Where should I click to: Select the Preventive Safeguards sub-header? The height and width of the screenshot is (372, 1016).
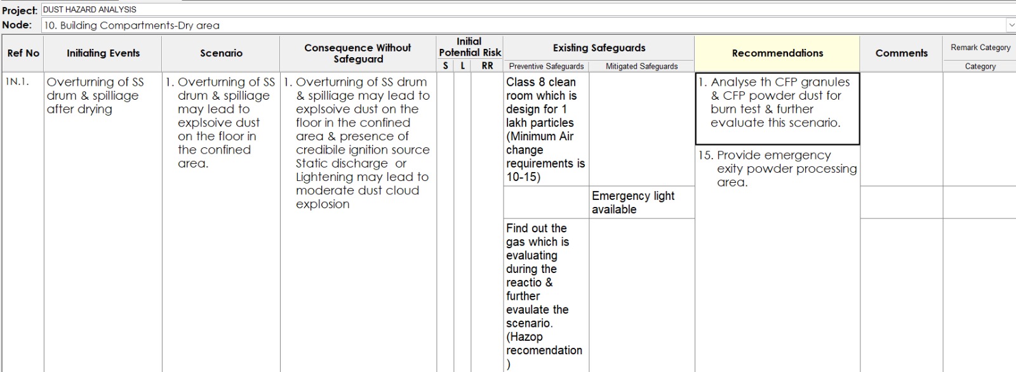click(x=546, y=66)
